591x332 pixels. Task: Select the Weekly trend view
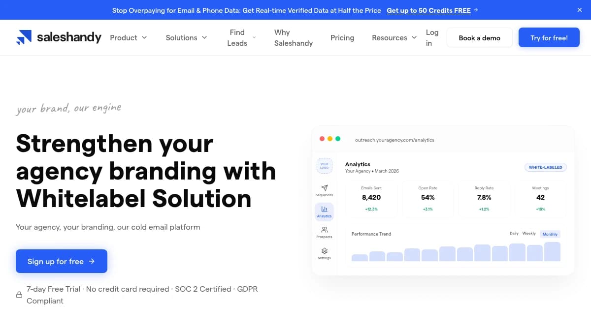click(529, 234)
